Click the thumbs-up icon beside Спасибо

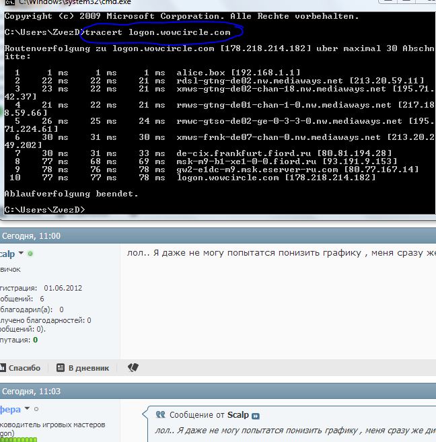2,368
